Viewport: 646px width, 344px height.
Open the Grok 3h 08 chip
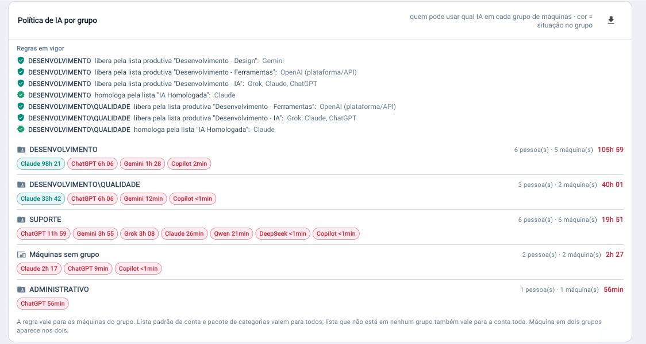coord(139,233)
